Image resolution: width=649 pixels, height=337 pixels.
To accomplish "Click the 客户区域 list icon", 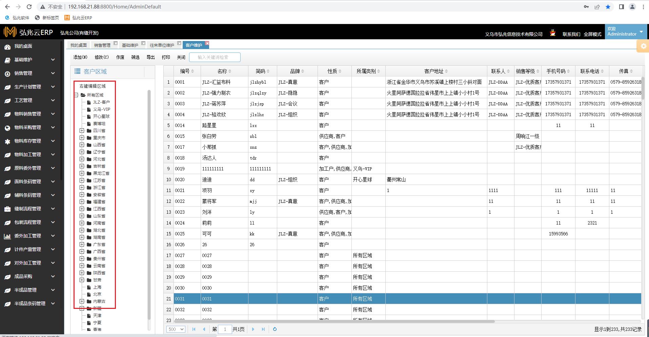I will pos(78,71).
